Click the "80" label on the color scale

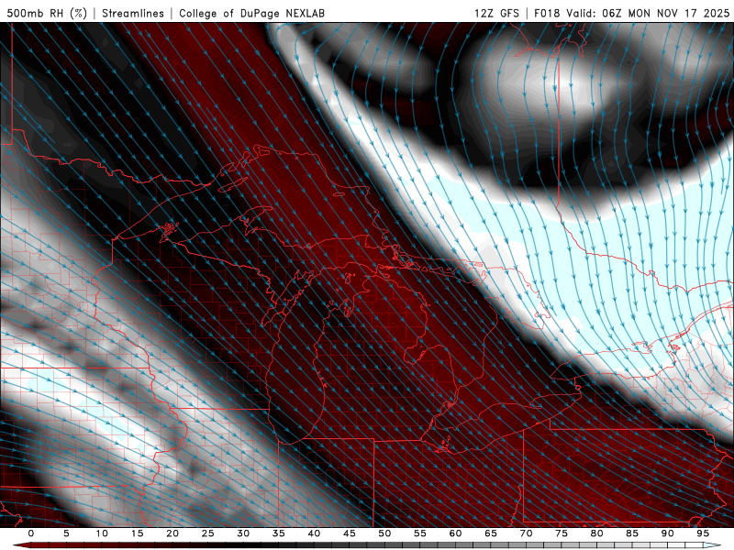tap(597, 533)
